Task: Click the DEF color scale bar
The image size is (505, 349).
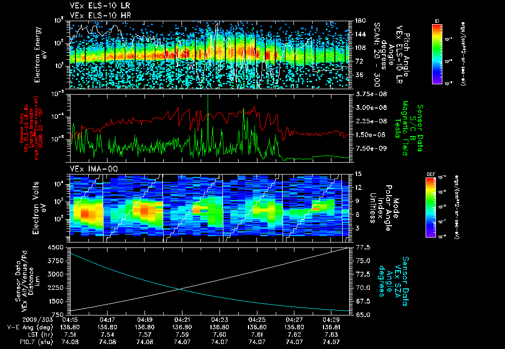Action: tap(431, 208)
